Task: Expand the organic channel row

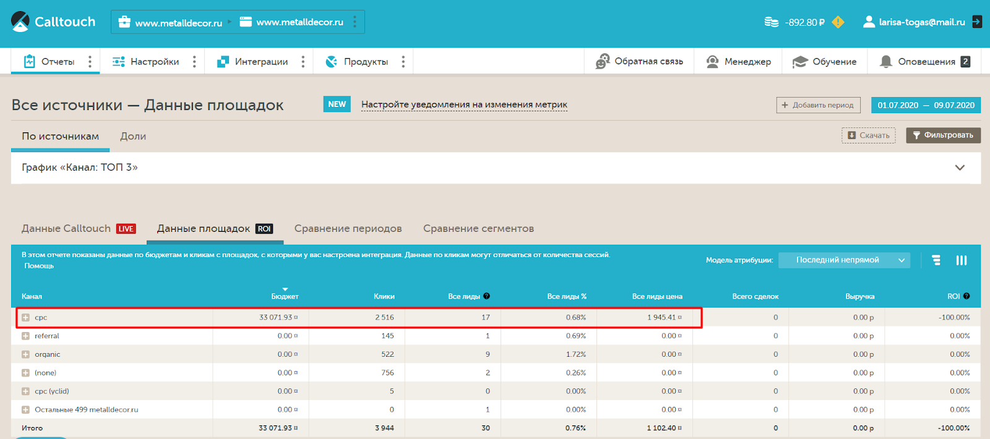Action: tap(25, 355)
